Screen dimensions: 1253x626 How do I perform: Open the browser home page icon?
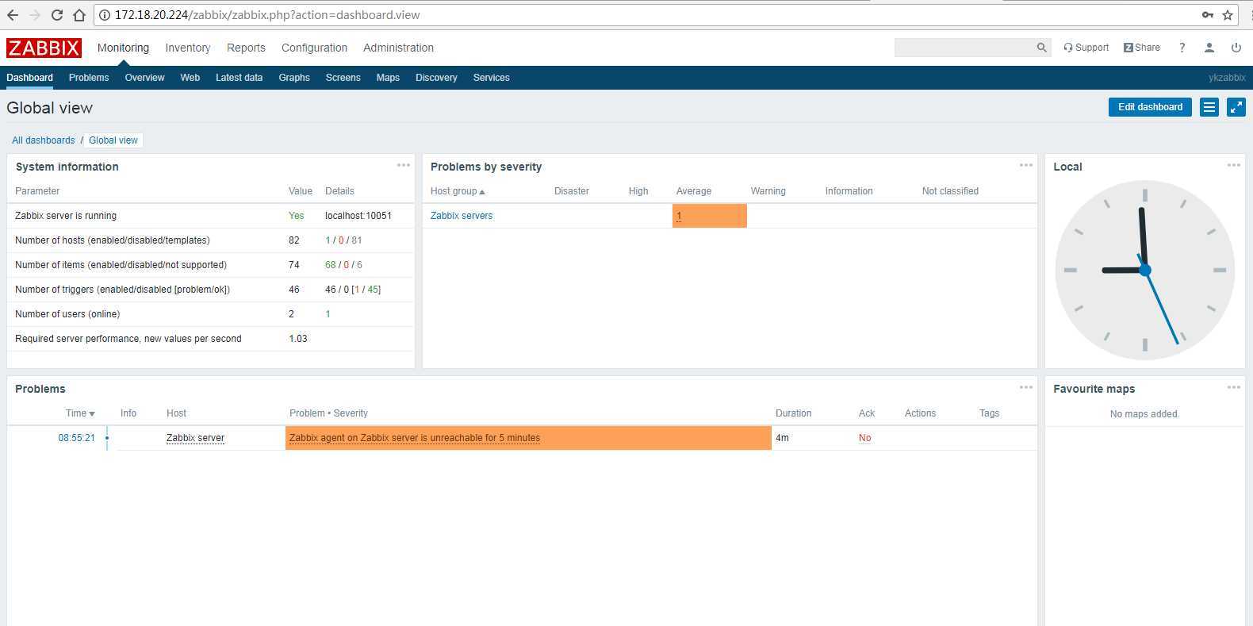click(x=79, y=15)
